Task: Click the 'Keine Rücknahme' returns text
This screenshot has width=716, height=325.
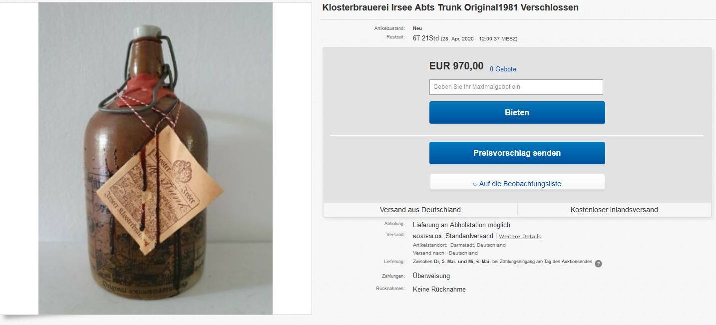Action: [439, 289]
